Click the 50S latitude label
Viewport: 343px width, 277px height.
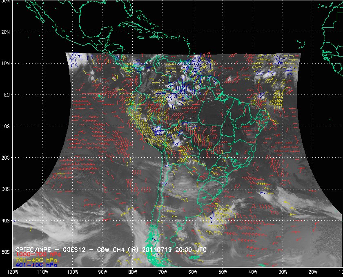tap(5, 252)
